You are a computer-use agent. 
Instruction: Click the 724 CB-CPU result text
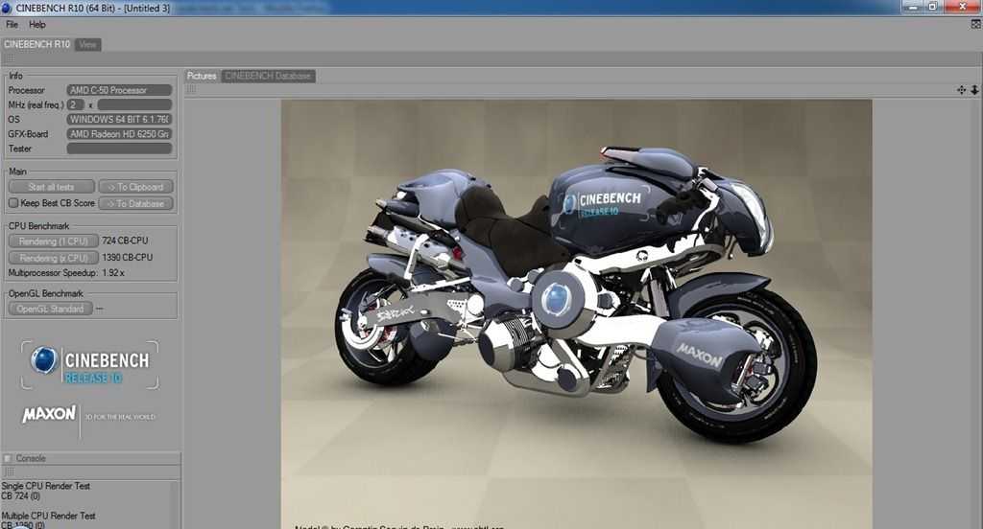[x=126, y=241]
